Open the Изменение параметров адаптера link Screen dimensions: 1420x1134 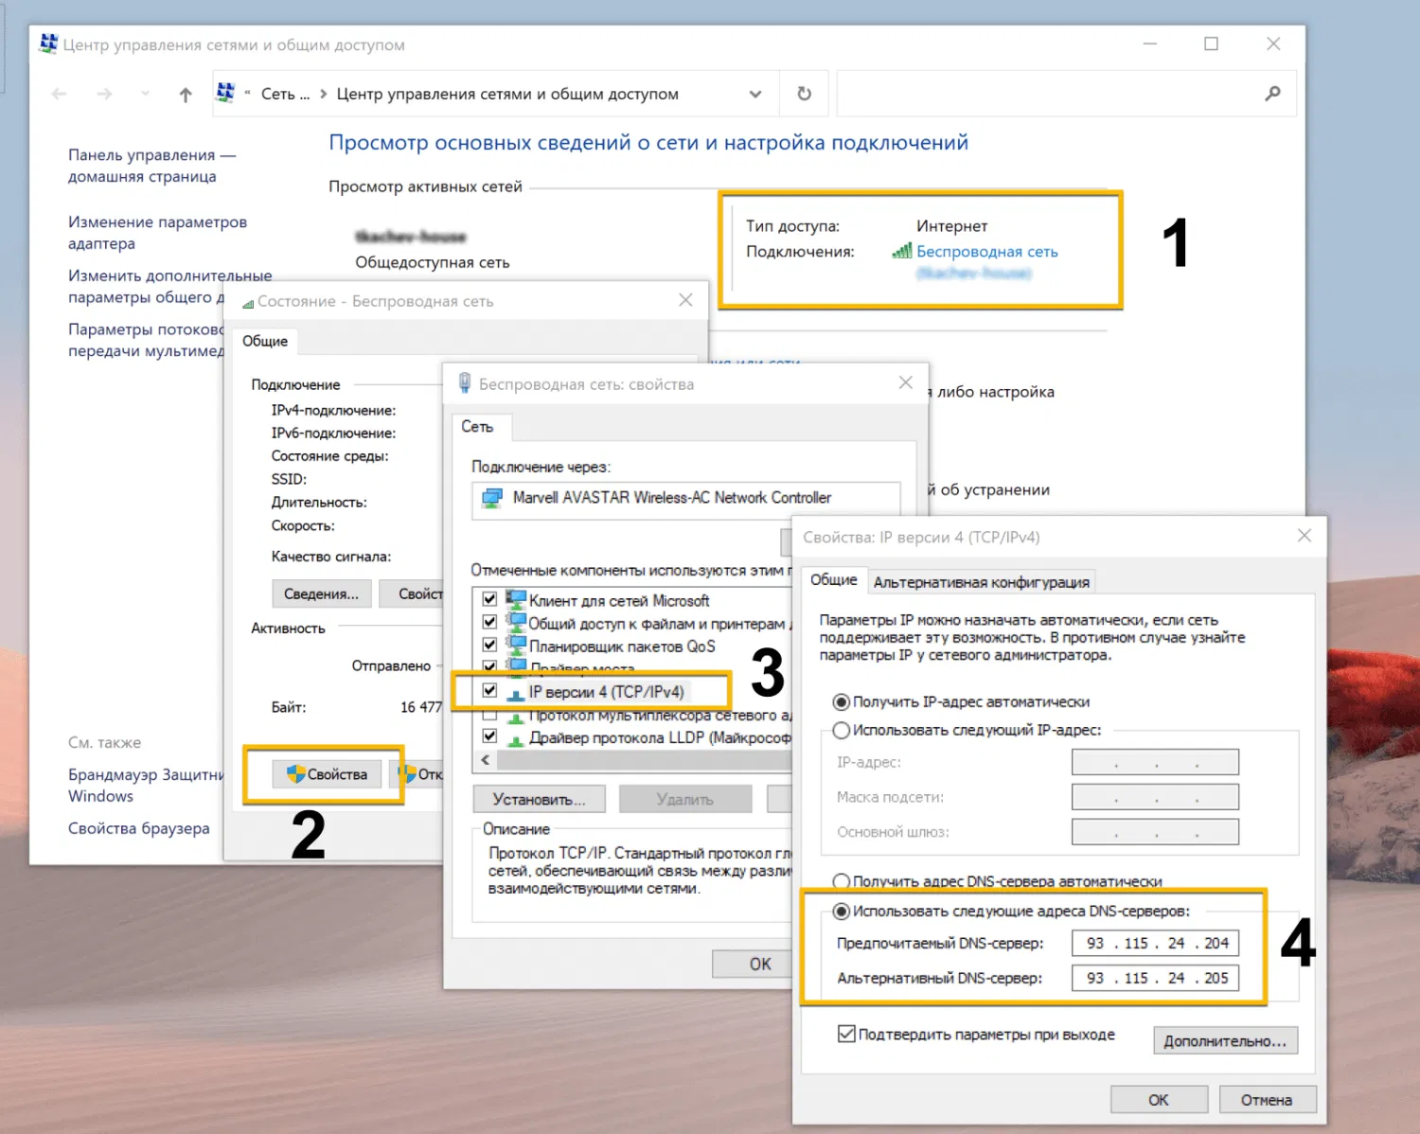coord(157,232)
